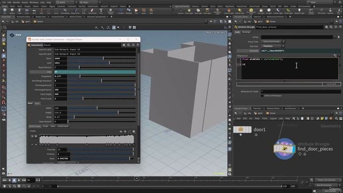
Task: Open gear menu in floating Subnetwork window
Action: pyautogui.click(x=124, y=45)
